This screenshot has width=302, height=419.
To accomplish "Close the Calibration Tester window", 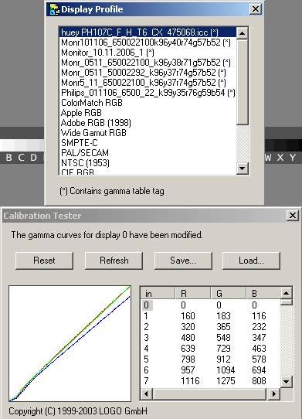I will coord(293,216).
